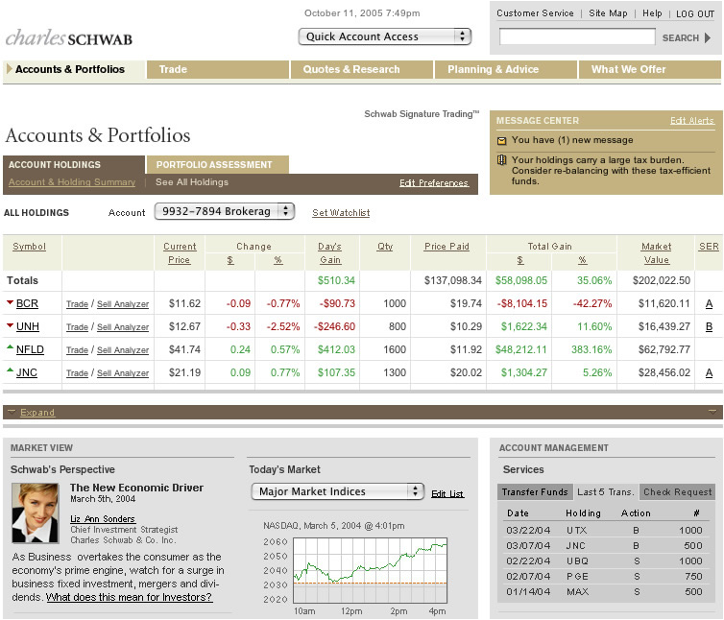The width and height of the screenshot is (724, 620).
Task: Click the red down arrow beside UNH
Action: point(10,325)
